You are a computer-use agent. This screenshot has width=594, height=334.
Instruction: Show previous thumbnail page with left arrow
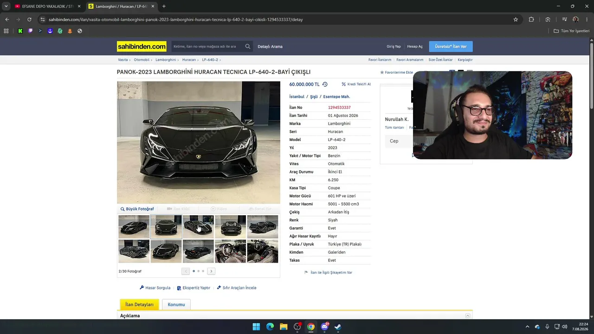click(x=186, y=271)
